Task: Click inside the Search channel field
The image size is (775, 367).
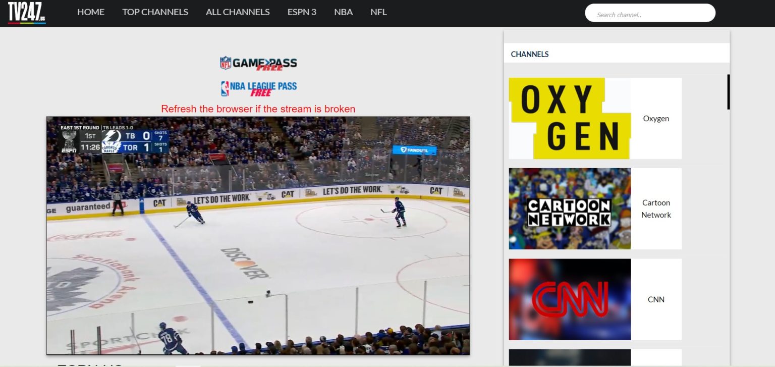Action: [650, 13]
